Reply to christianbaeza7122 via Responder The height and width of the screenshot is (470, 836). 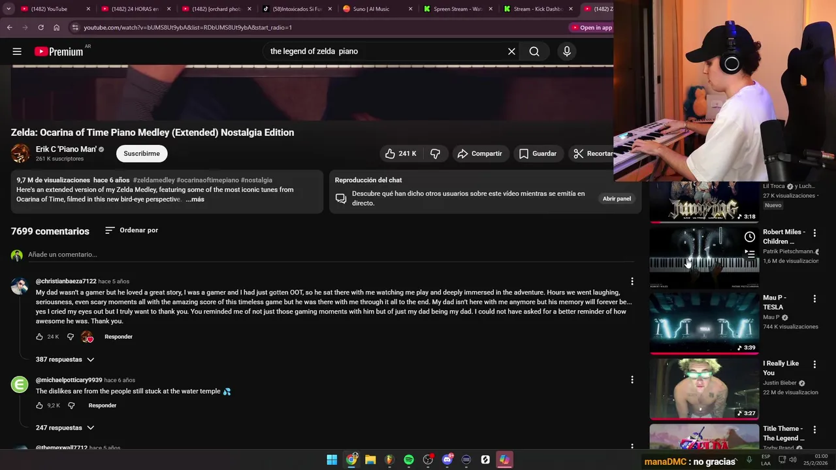(118, 337)
